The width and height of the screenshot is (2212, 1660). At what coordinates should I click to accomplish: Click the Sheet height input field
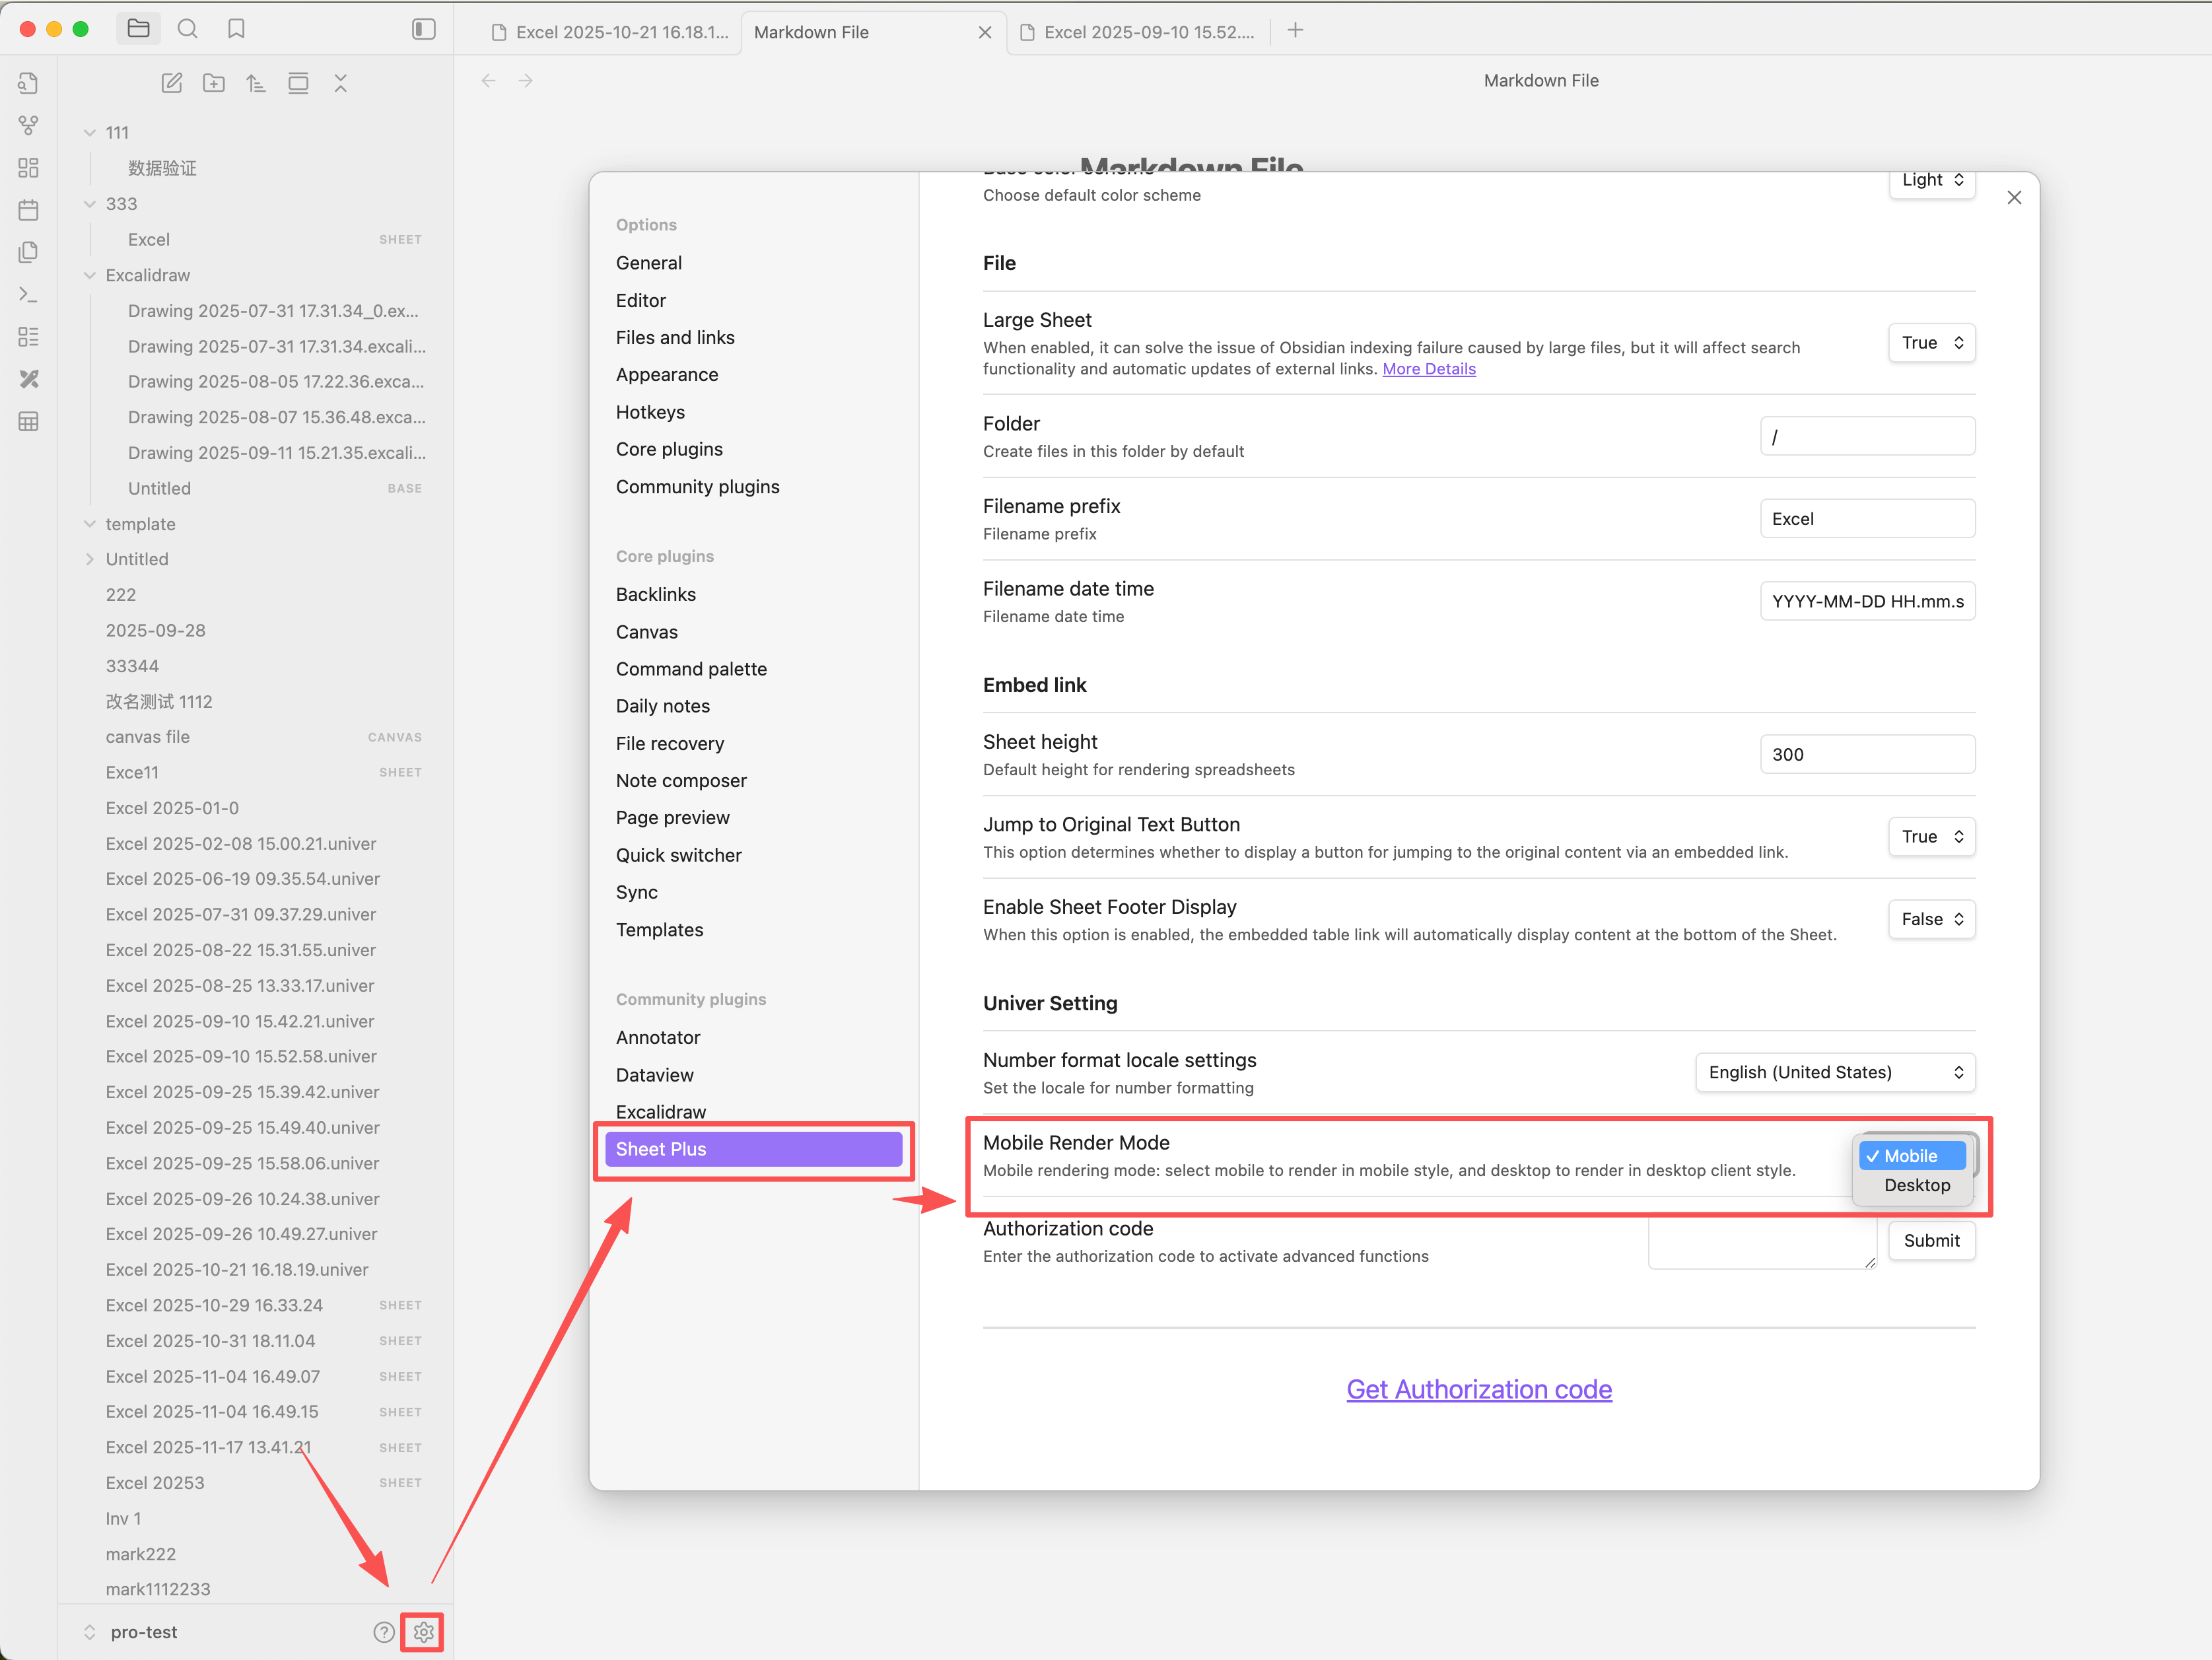[1866, 755]
